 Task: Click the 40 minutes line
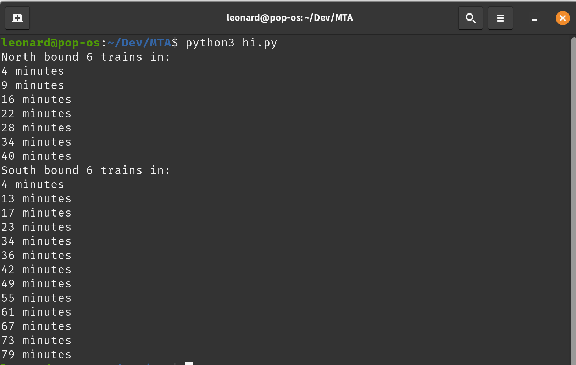click(36, 156)
